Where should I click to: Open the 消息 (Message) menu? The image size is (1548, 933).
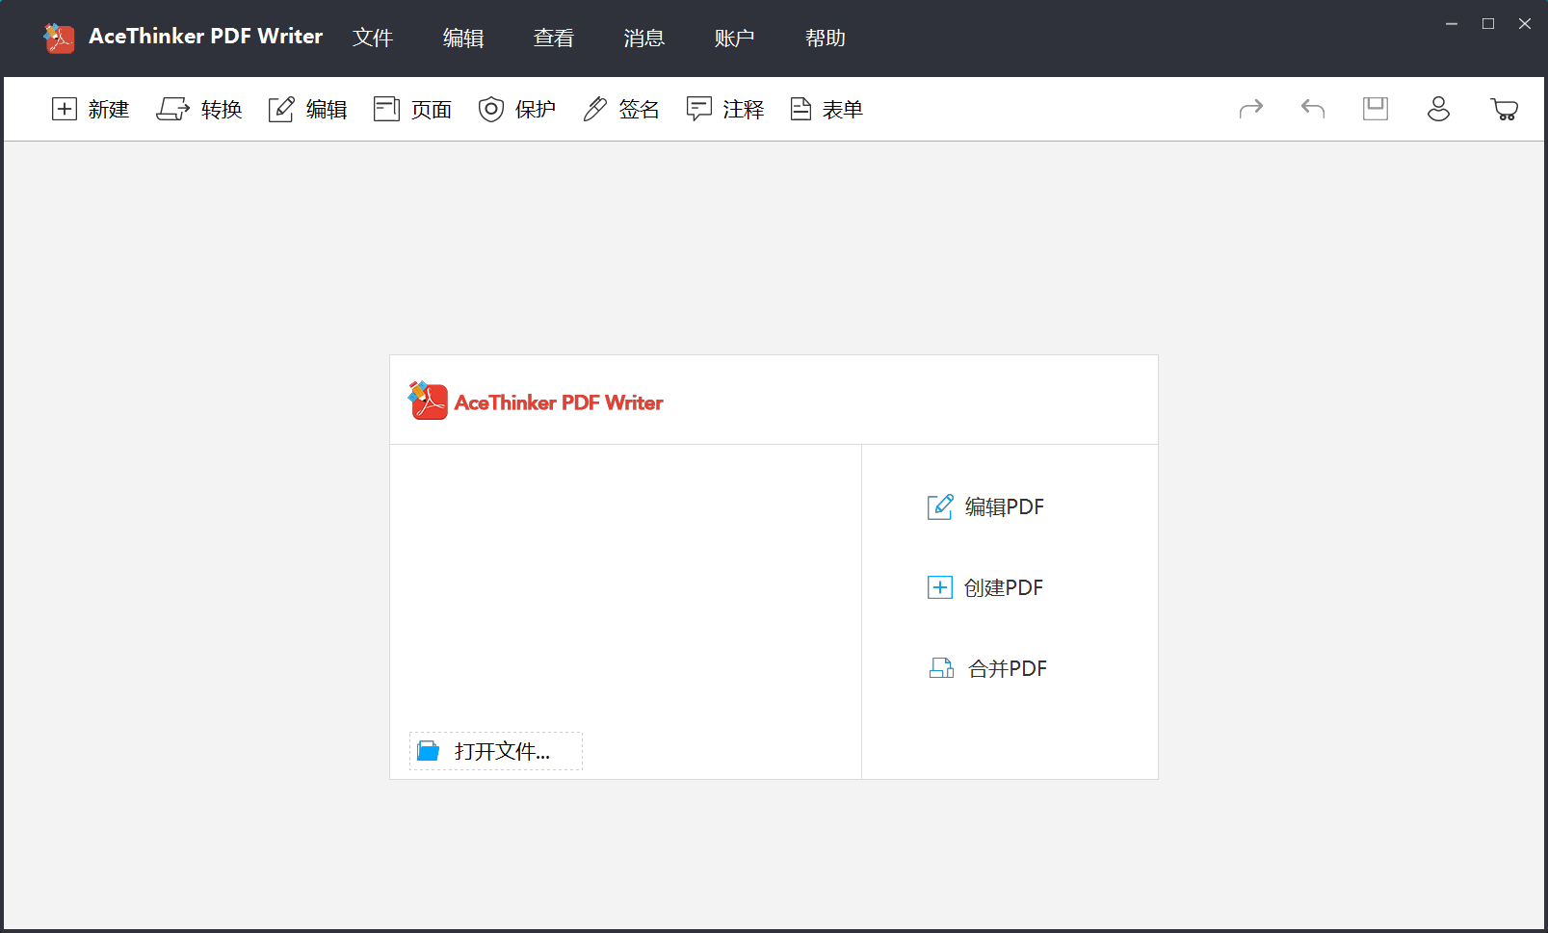[644, 38]
